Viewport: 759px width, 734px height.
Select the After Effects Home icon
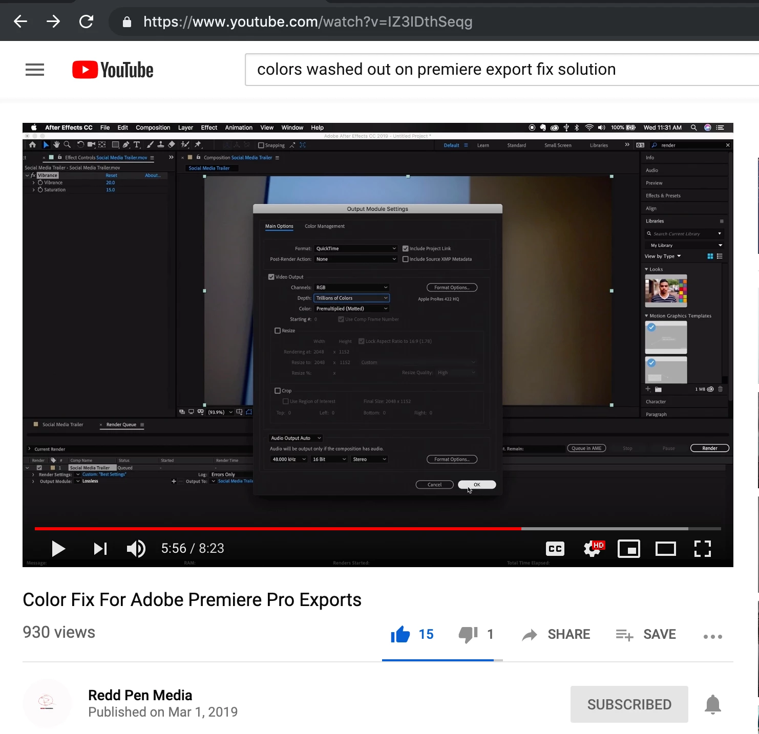(x=32, y=145)
